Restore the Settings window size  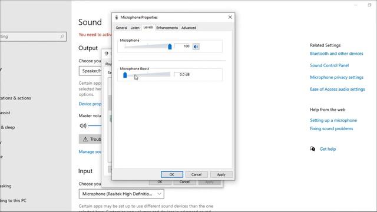pos(369,5)
